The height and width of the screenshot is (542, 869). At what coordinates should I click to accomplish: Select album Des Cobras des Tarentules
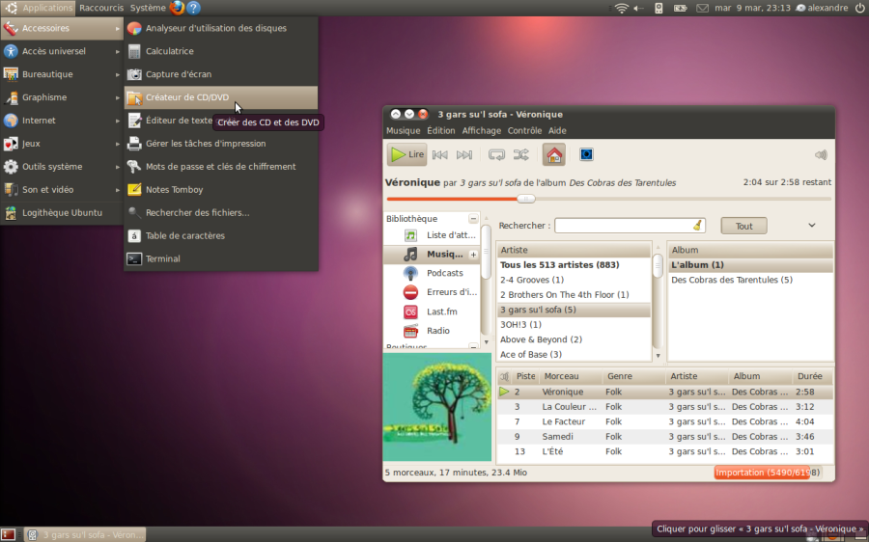(750, 280)
